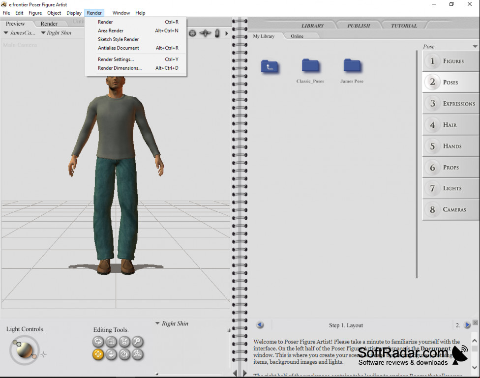The width and height of the screenshot is (480, 378).
Task: Expand the Pose category dropdown arrow
Action: [475, 47]
